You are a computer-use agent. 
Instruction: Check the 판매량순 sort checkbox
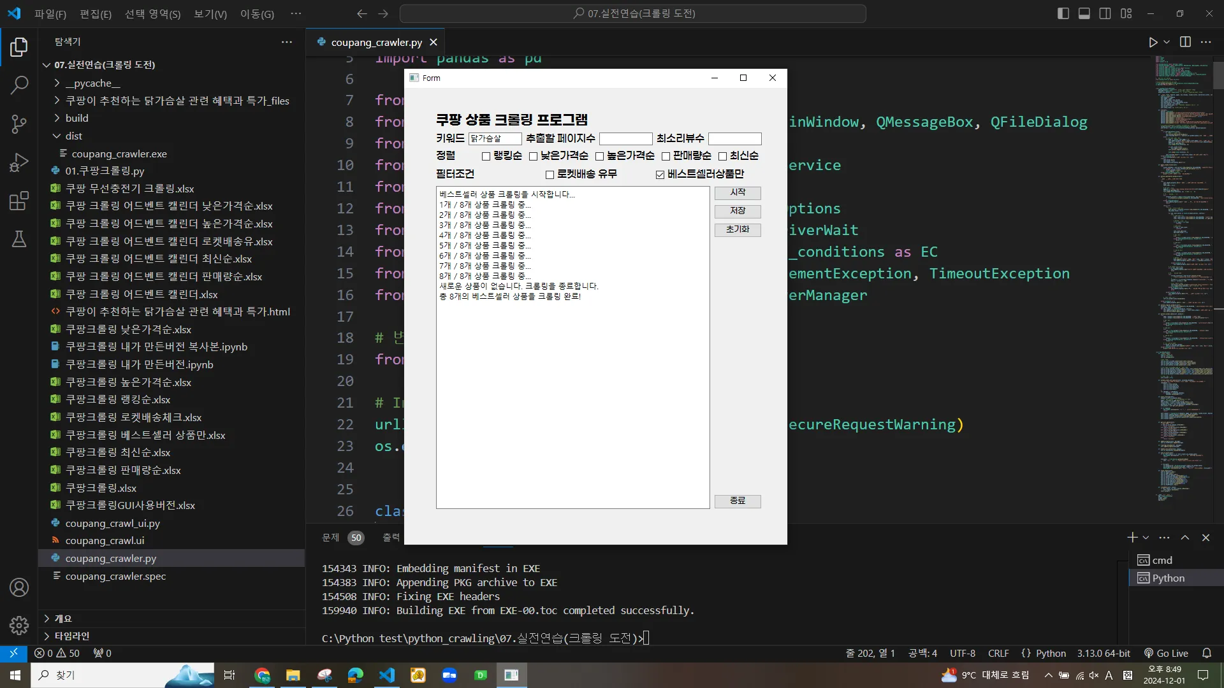coord(666,156)
